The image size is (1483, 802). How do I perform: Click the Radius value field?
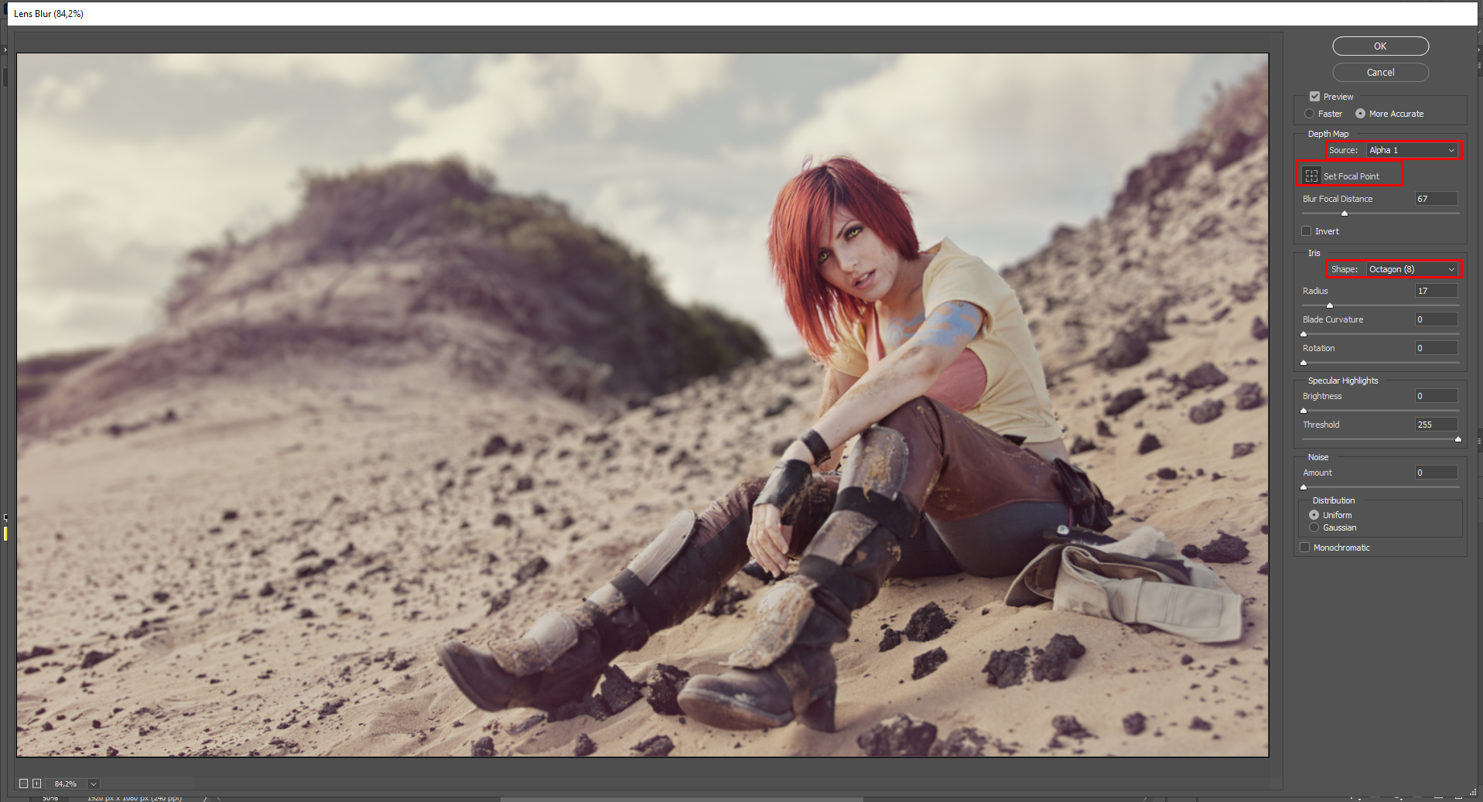[x=1437, y=291]
